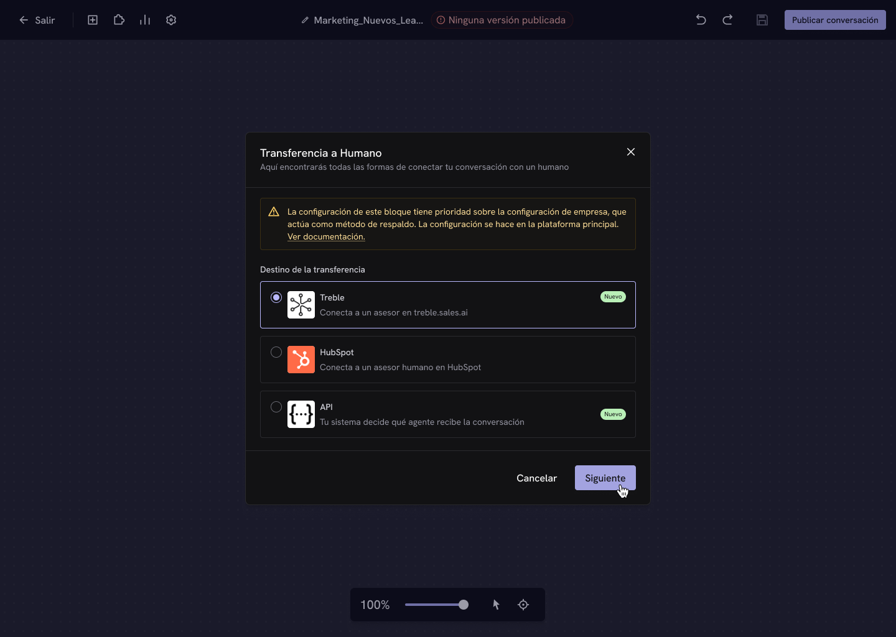Undo the last action

701,20
